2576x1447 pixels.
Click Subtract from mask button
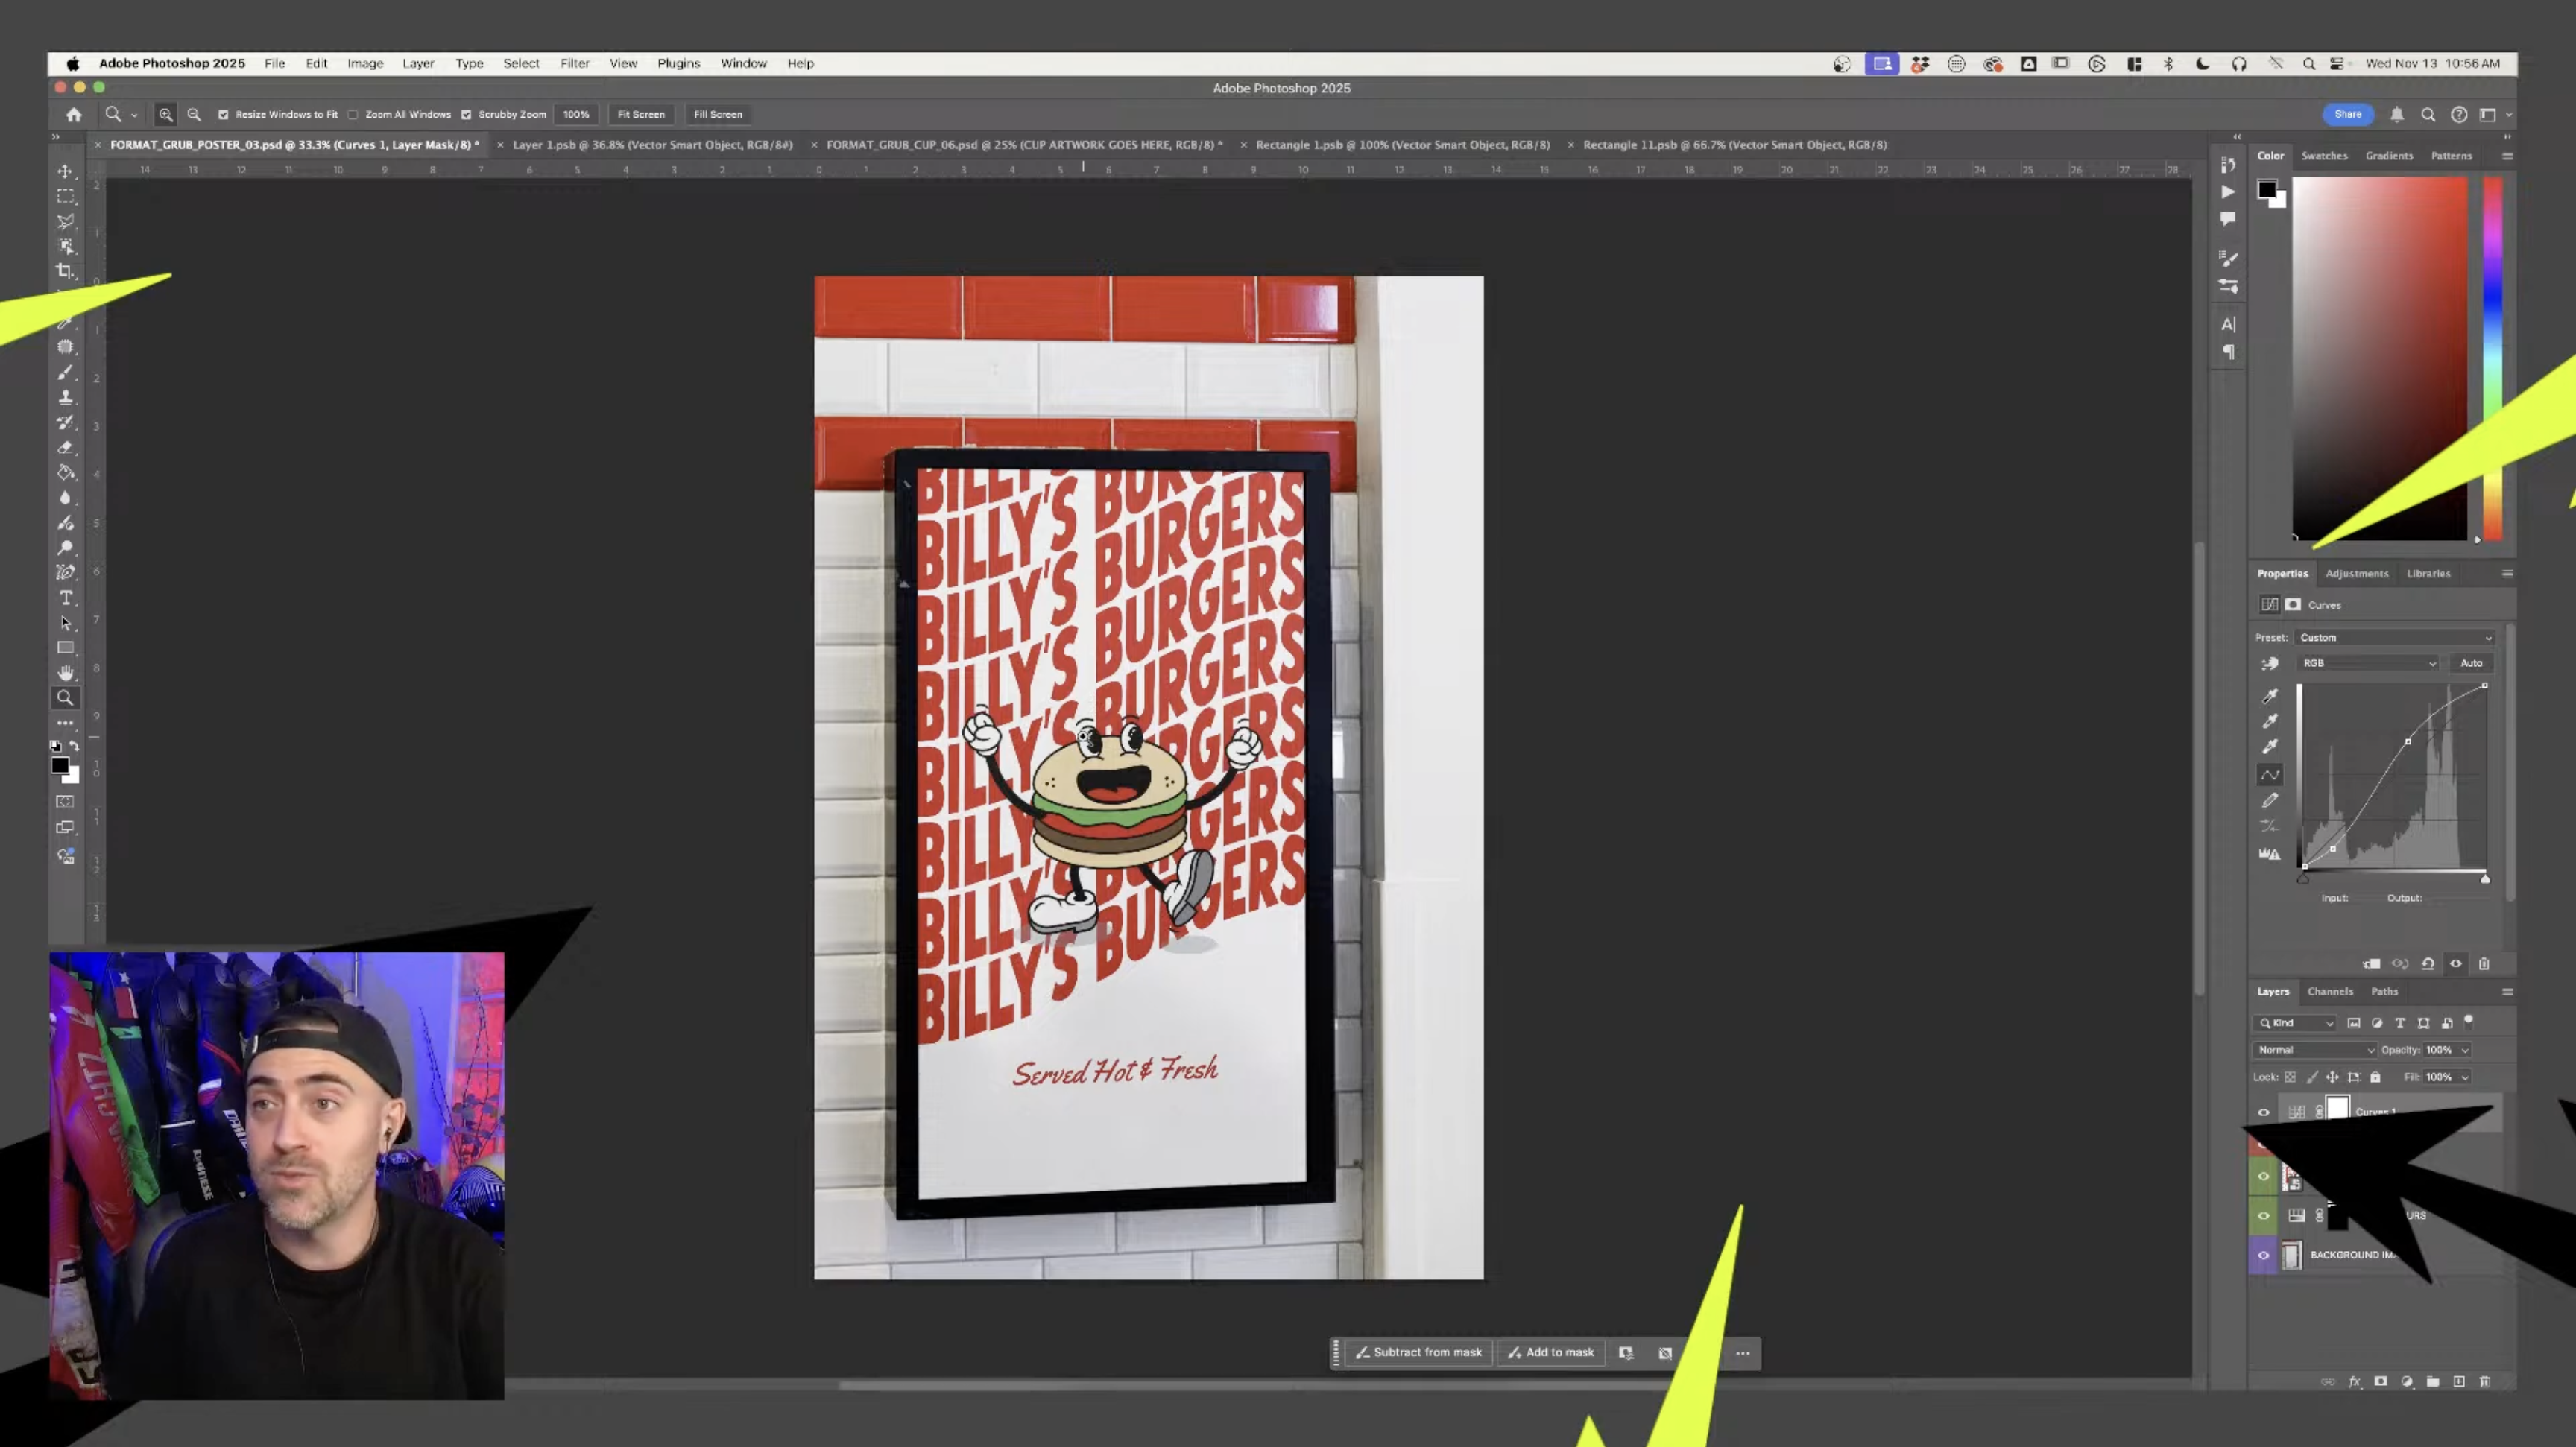point(1418,1352)
